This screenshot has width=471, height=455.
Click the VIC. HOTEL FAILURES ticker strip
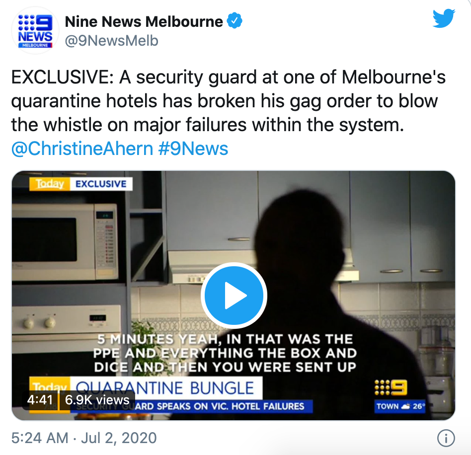click(x=191, y=406)
